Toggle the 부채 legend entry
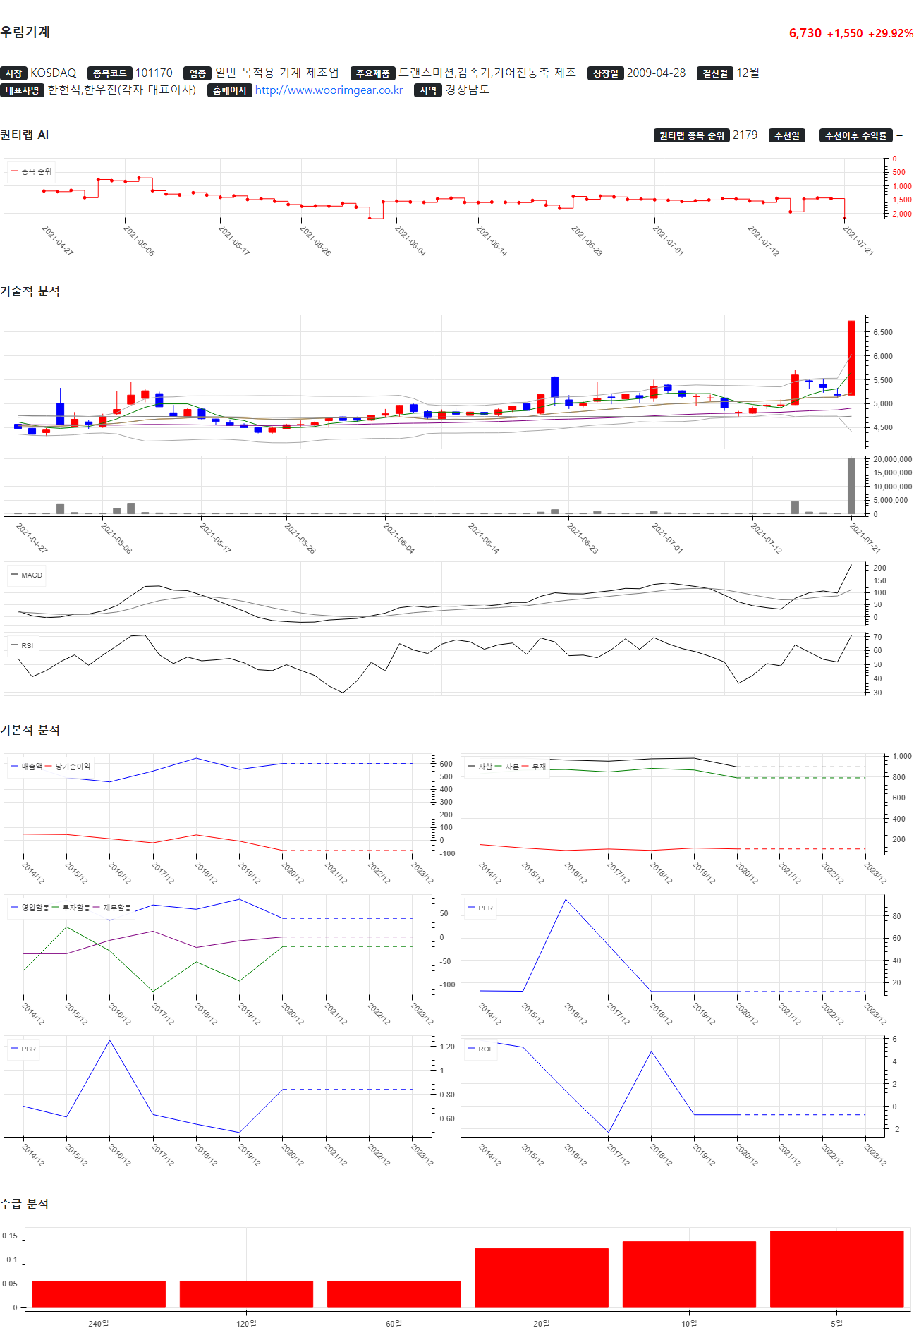The width and height of the screenshot is (914, 1335). pos(534,766)
